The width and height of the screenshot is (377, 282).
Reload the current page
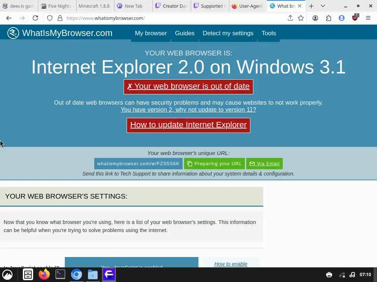tap(35, 18)
